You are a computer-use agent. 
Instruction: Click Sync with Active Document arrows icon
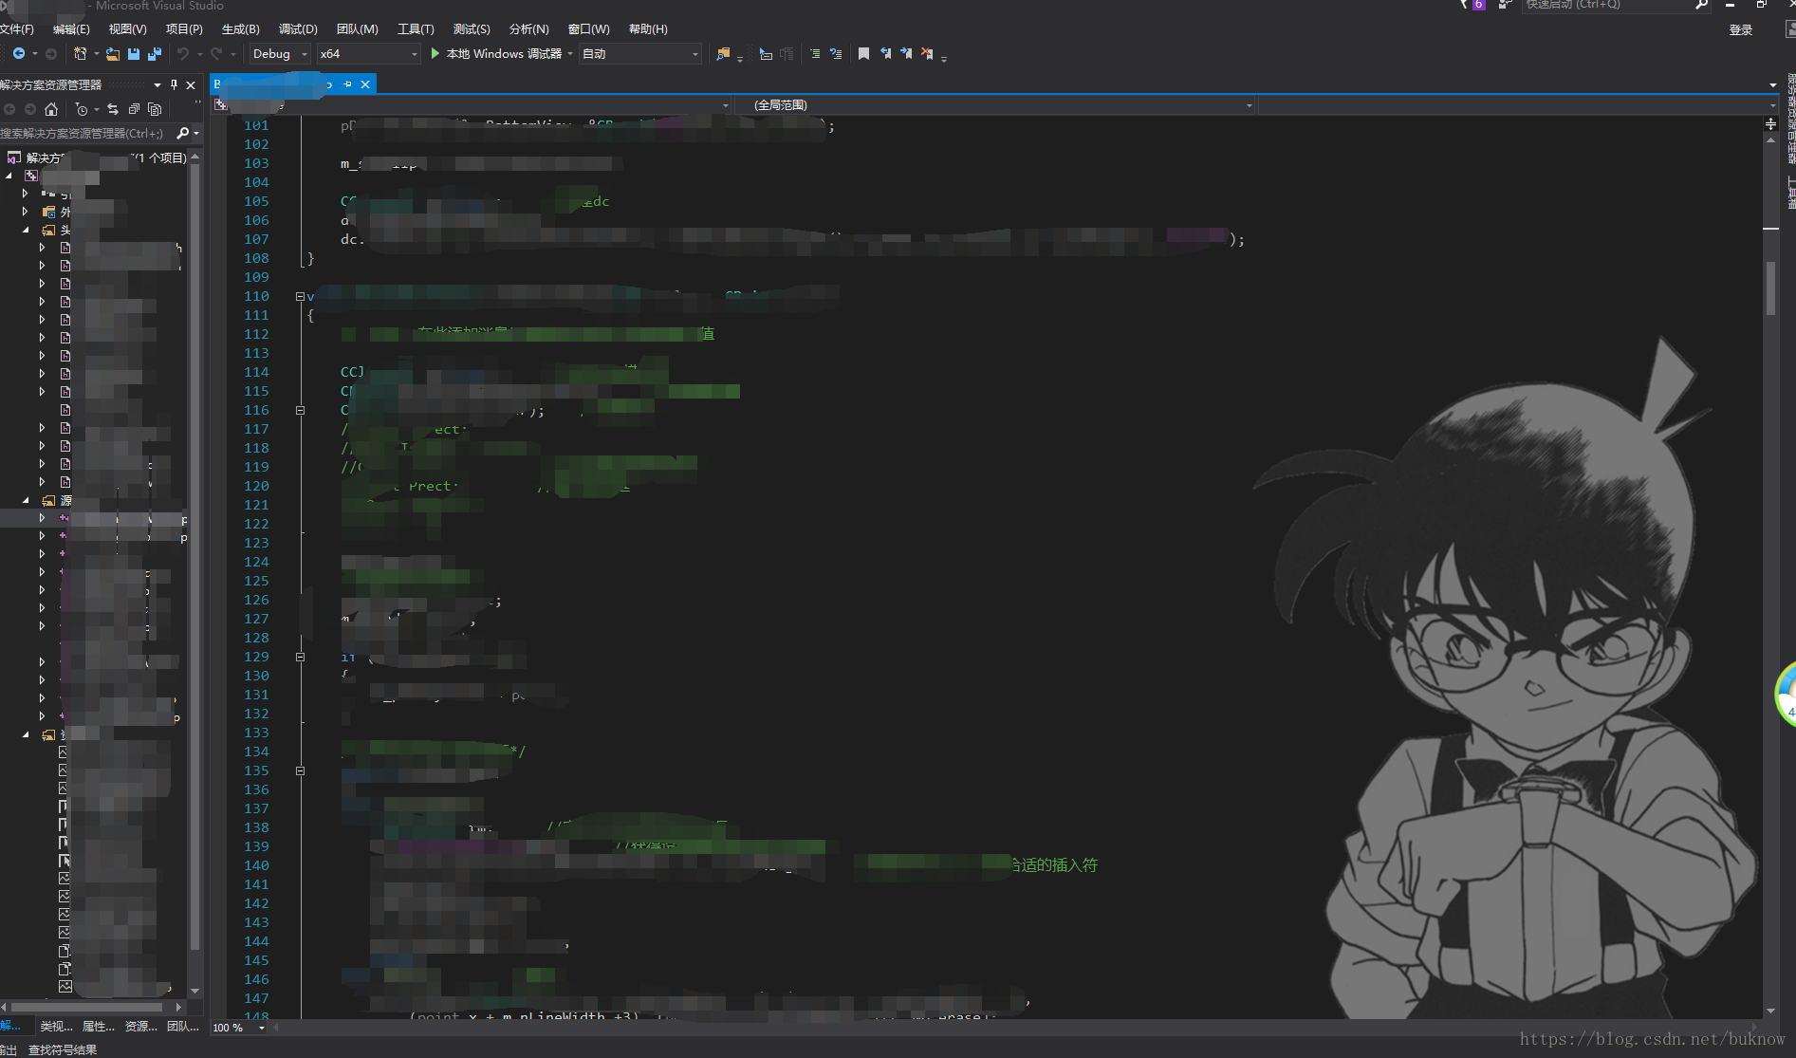click(113, 109)
